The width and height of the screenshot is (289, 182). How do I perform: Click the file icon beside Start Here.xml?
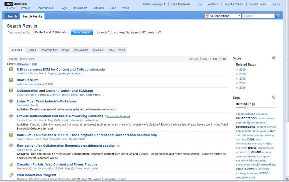pyautogui.click(x=11, y=80)
